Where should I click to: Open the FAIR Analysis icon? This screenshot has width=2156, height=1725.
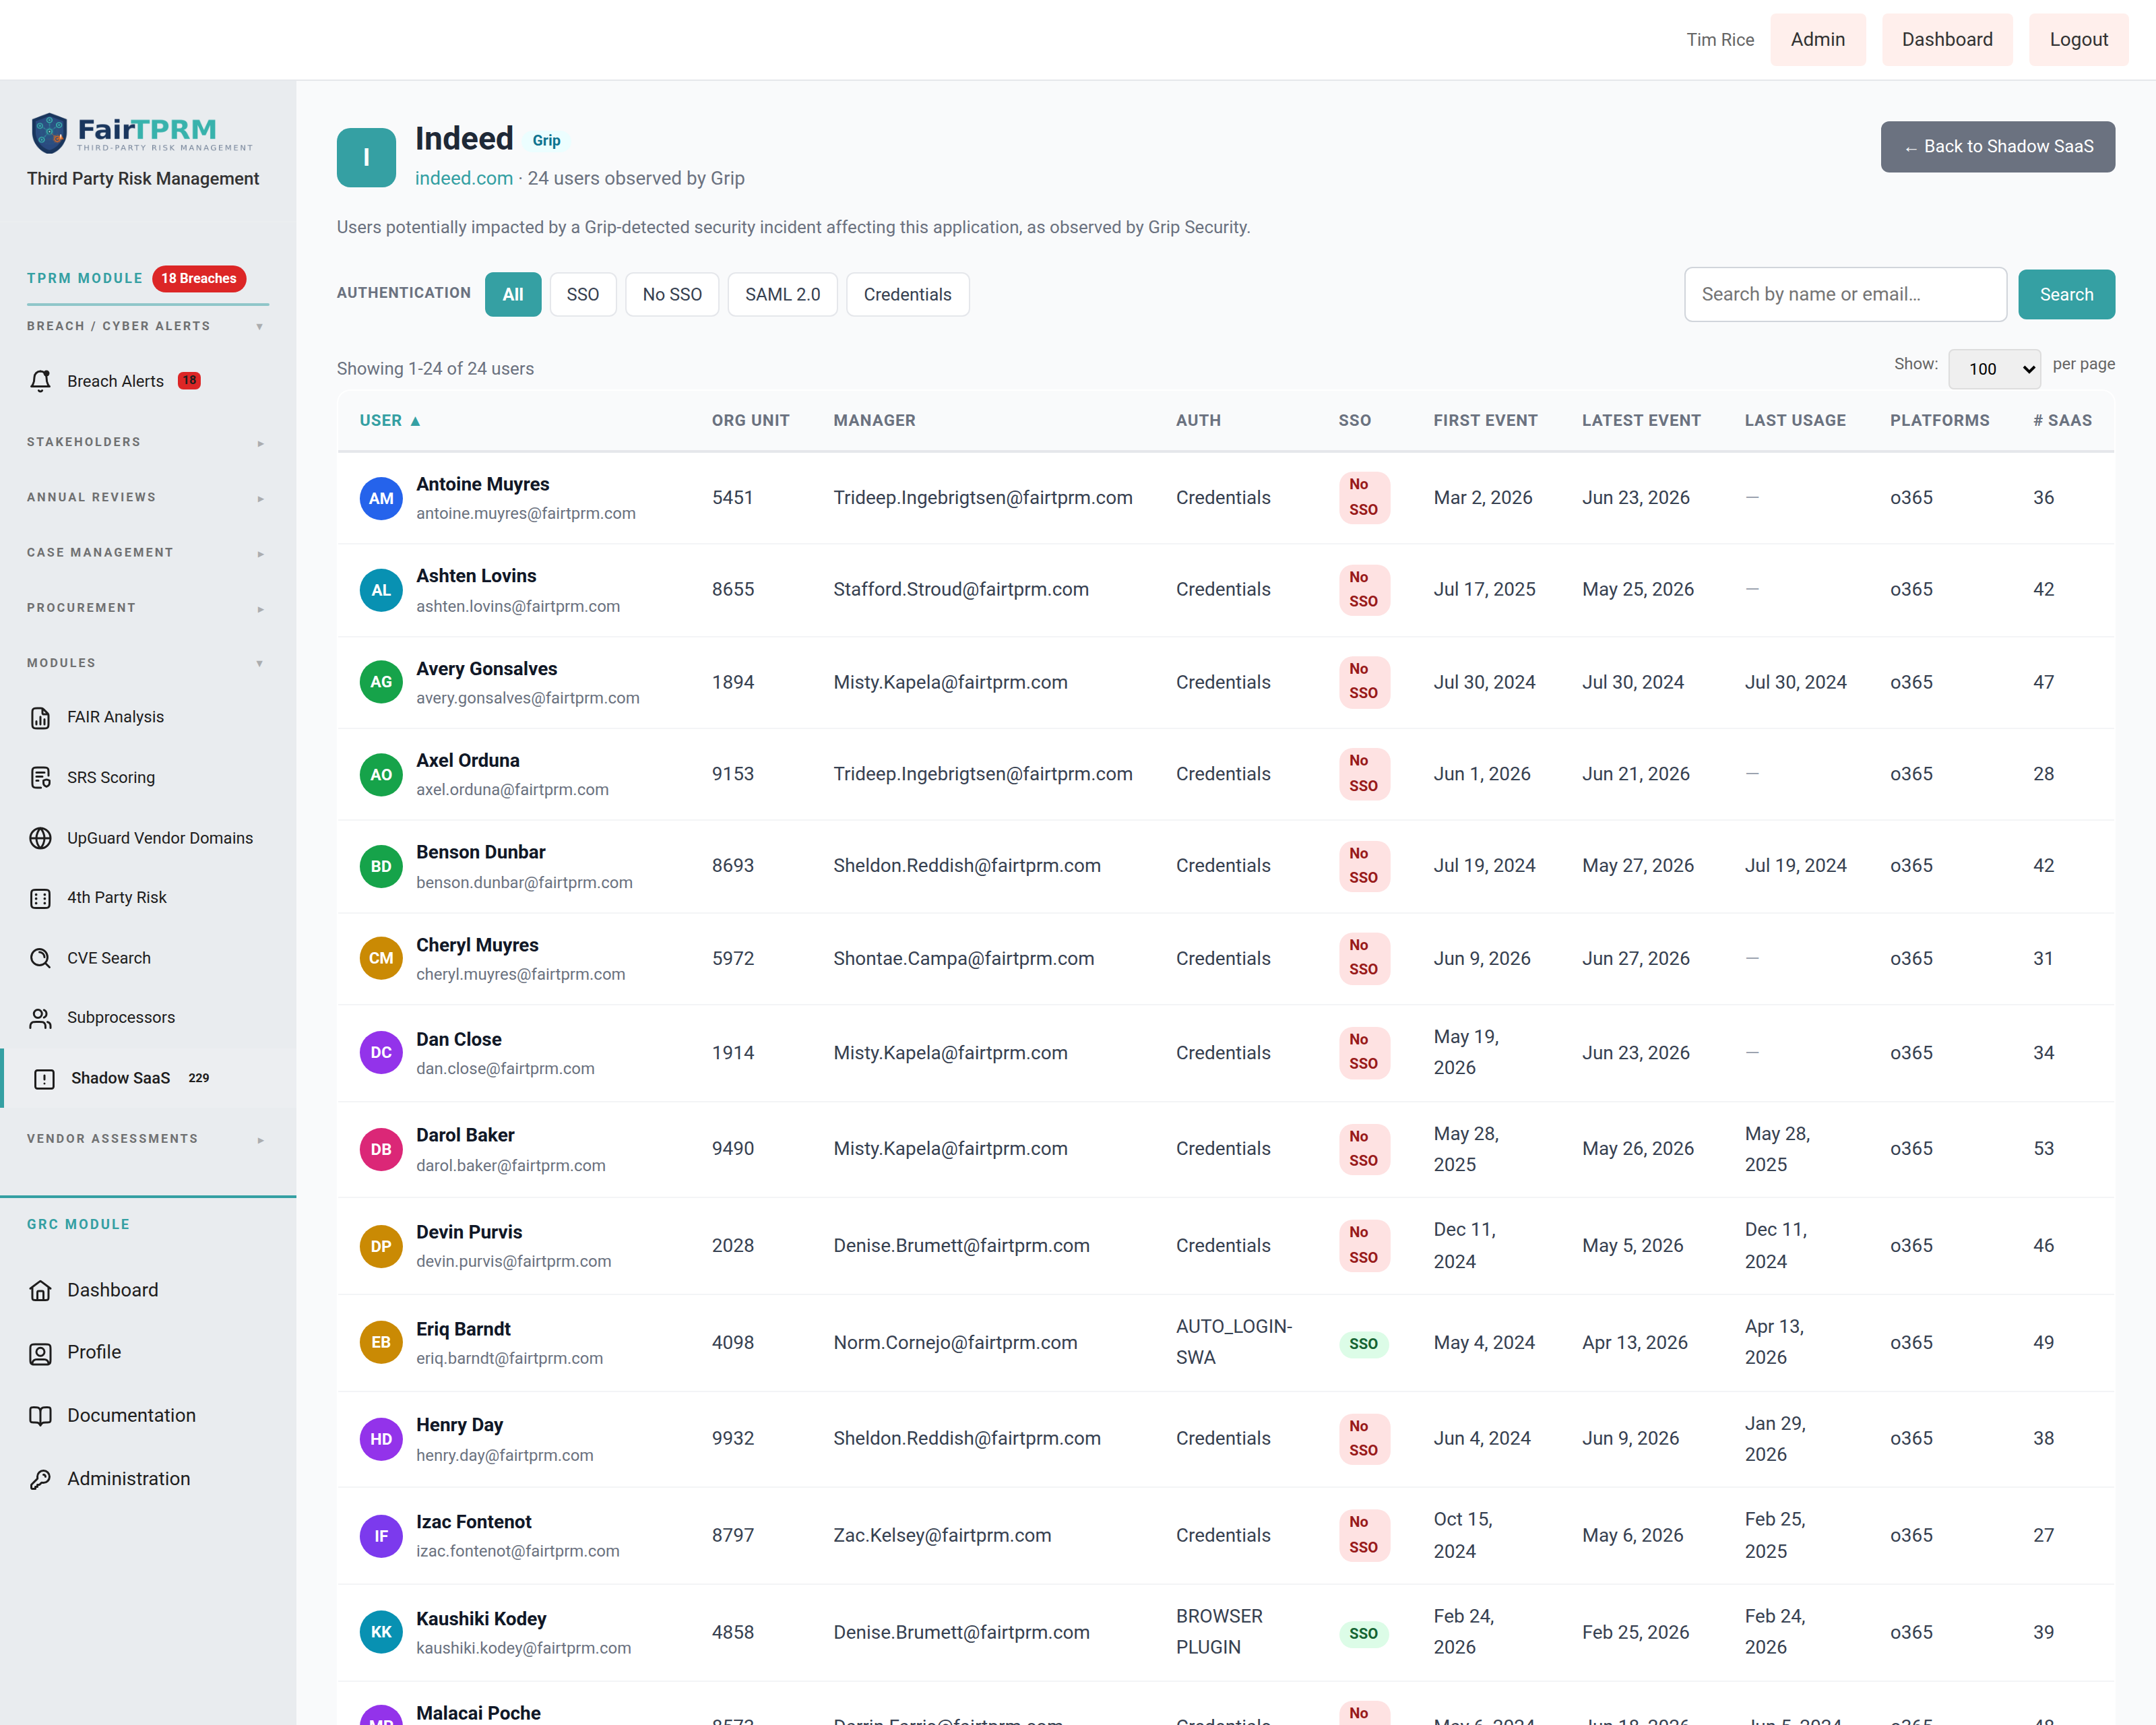40,717
